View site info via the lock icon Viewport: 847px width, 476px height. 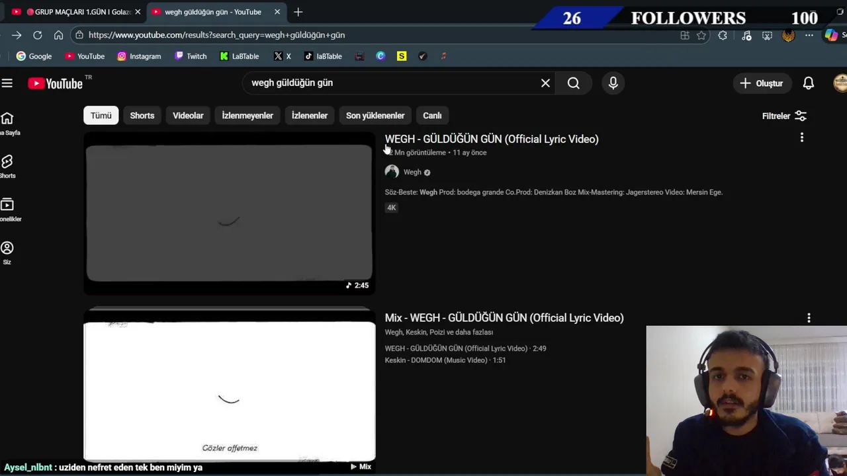(x=79, y=35)
